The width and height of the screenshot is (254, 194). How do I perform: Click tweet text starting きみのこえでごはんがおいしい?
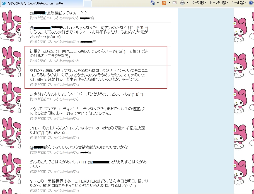88,164
